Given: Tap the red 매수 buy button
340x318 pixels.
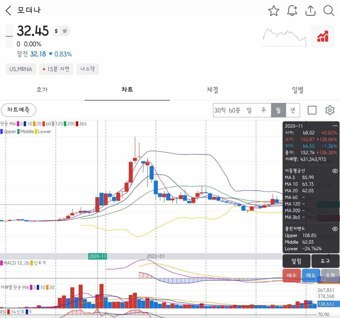Looking at the screenshot, I should [292, 276].
